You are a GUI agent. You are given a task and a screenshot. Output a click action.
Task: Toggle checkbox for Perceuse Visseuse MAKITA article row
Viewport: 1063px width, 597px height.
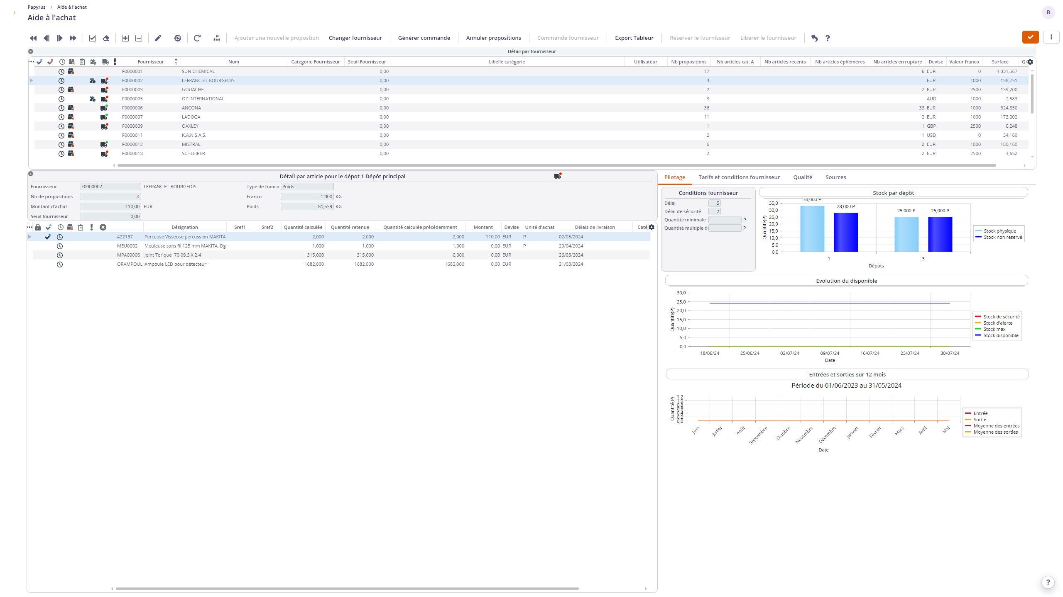coord(47,236)
